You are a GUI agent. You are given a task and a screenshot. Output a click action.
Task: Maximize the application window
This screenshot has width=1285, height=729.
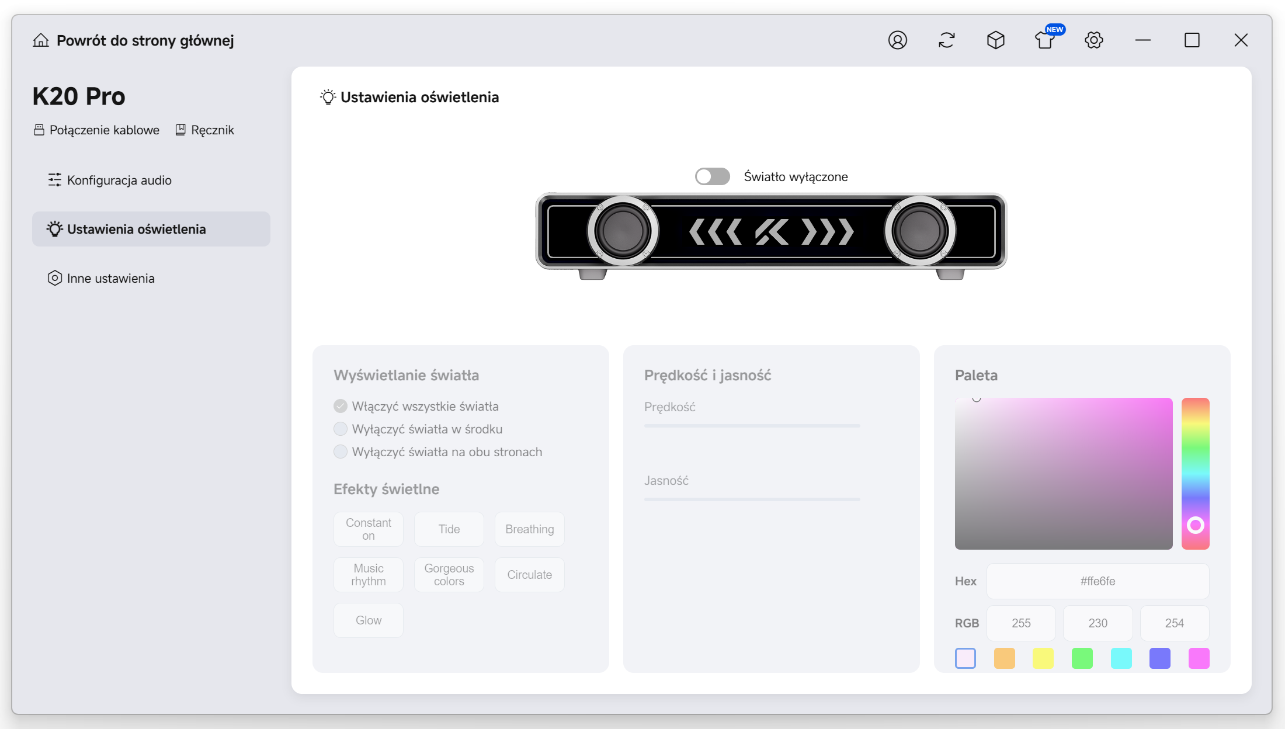pyautogui.click(x=1192, y=40)
